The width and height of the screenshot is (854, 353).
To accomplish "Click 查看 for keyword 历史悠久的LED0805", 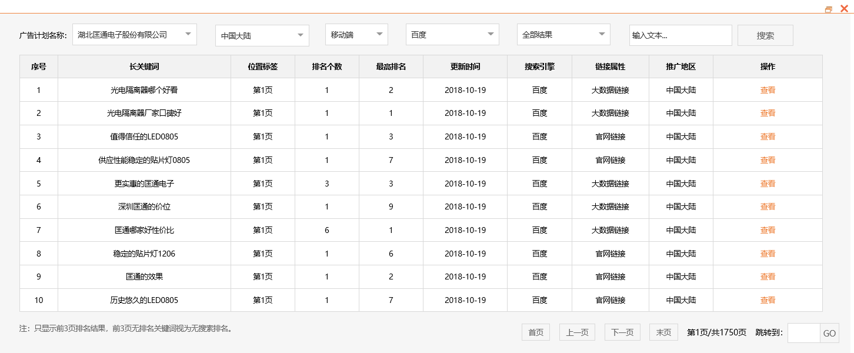I will pyautogui.click(x=768, y=300).
